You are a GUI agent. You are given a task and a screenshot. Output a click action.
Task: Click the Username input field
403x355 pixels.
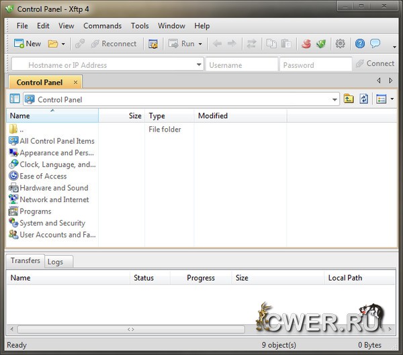242,65
